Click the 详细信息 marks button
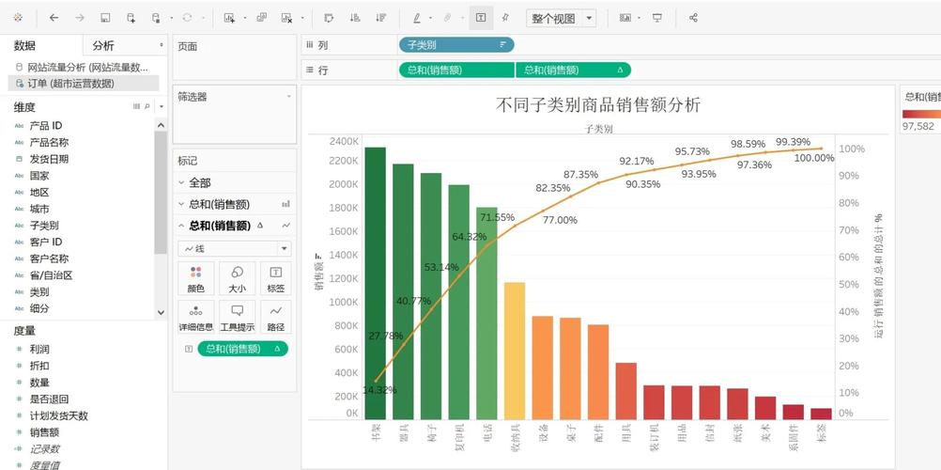Screen dimensions: 941x470 196,318
